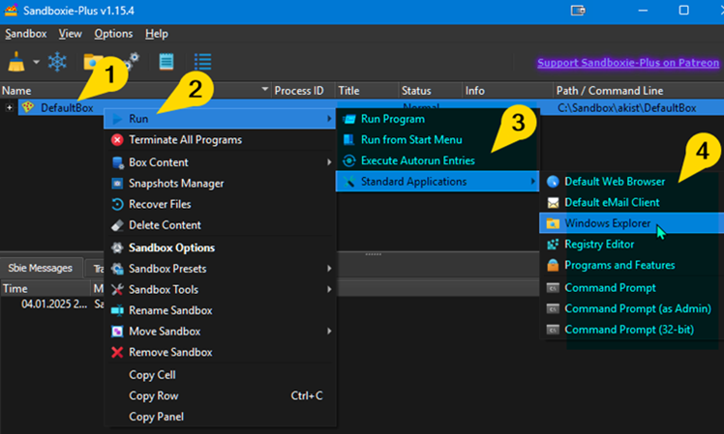Click the panel splitter handle dots
The width and height of the screenshot is (724, 434).
coord(373,254)
